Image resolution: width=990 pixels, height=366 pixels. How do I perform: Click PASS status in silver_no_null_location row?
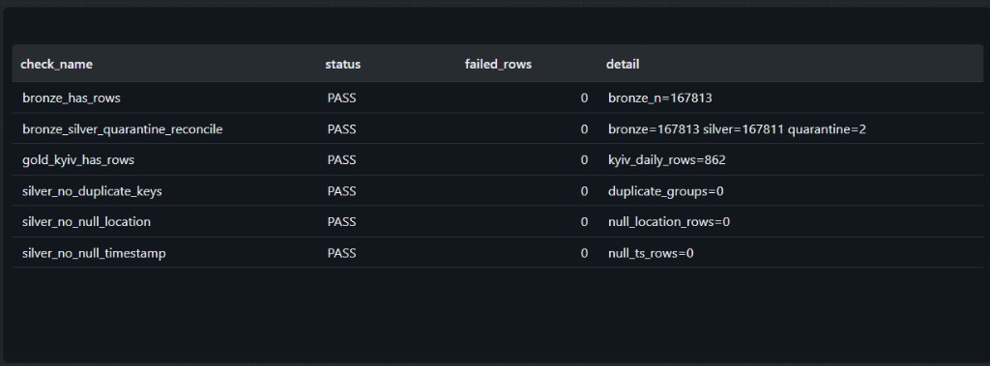[341, 222]
